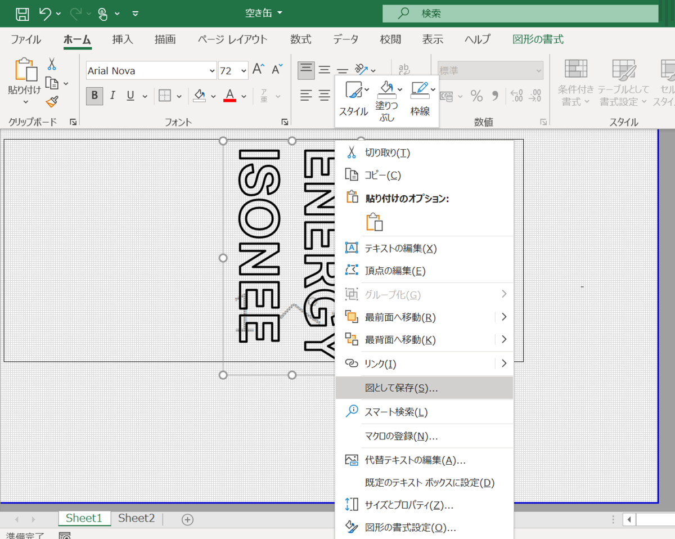Toggle Italic formatting
Screen dimensions: 675x539
point(112,96)
